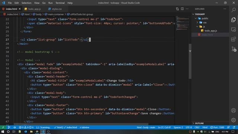The width and height of the screenshot is (238, 134).
Task: Click the VS Code taskbar icon
Action: click(x=43, y=132)
